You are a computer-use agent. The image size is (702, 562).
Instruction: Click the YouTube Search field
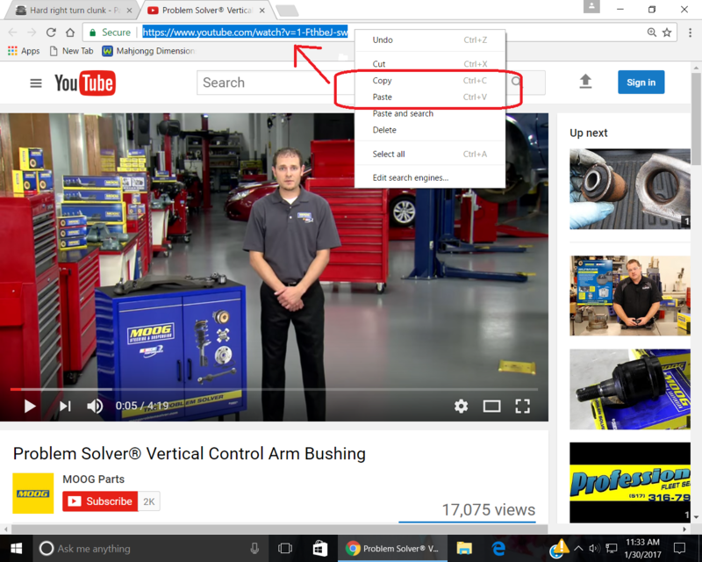point(276,83)
